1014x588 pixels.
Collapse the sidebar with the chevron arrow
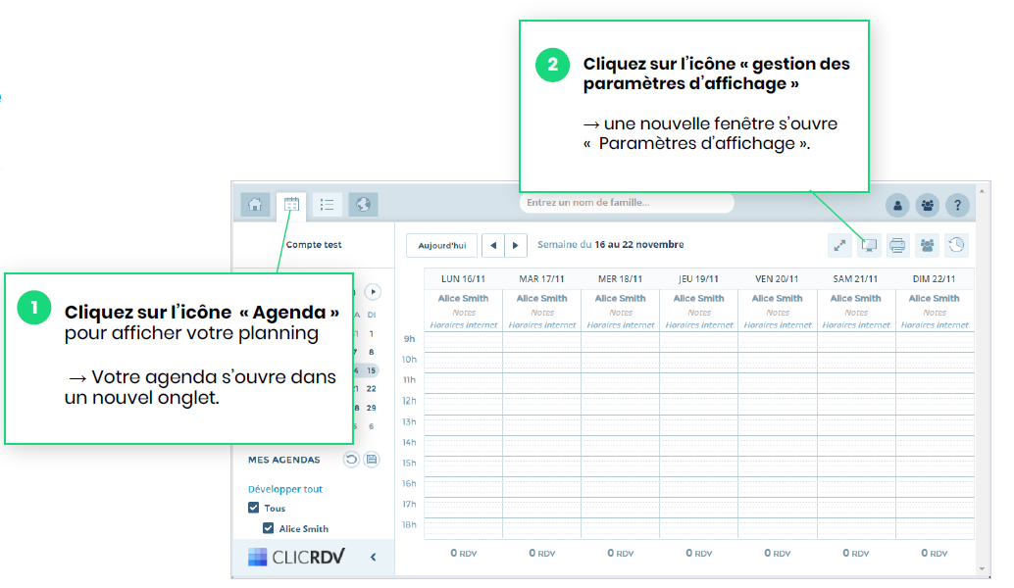373,558
